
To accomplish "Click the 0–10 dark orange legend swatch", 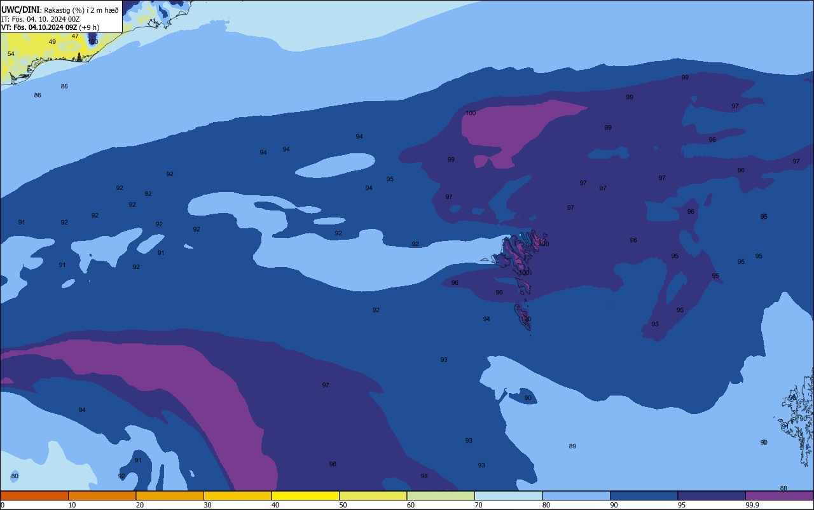I will pyautogui.click(x=34, y=495).
